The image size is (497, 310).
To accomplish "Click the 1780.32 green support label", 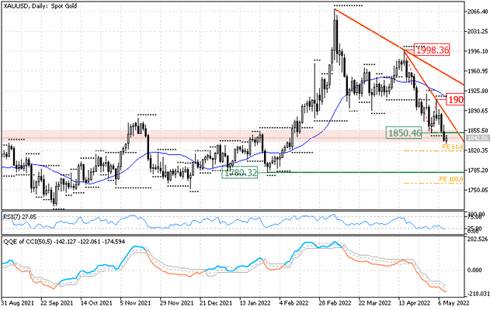I will coord(240,173).
